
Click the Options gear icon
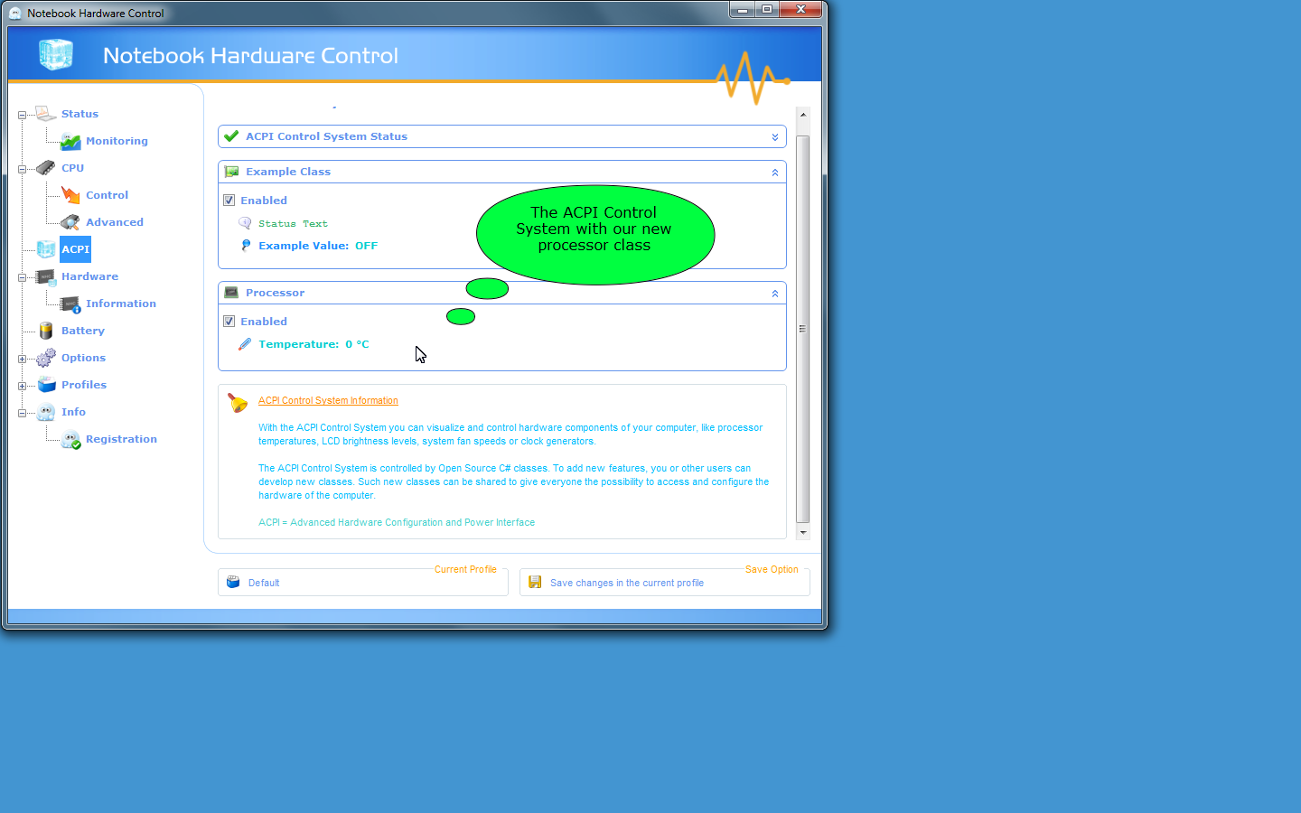click(x=46, y=358)
